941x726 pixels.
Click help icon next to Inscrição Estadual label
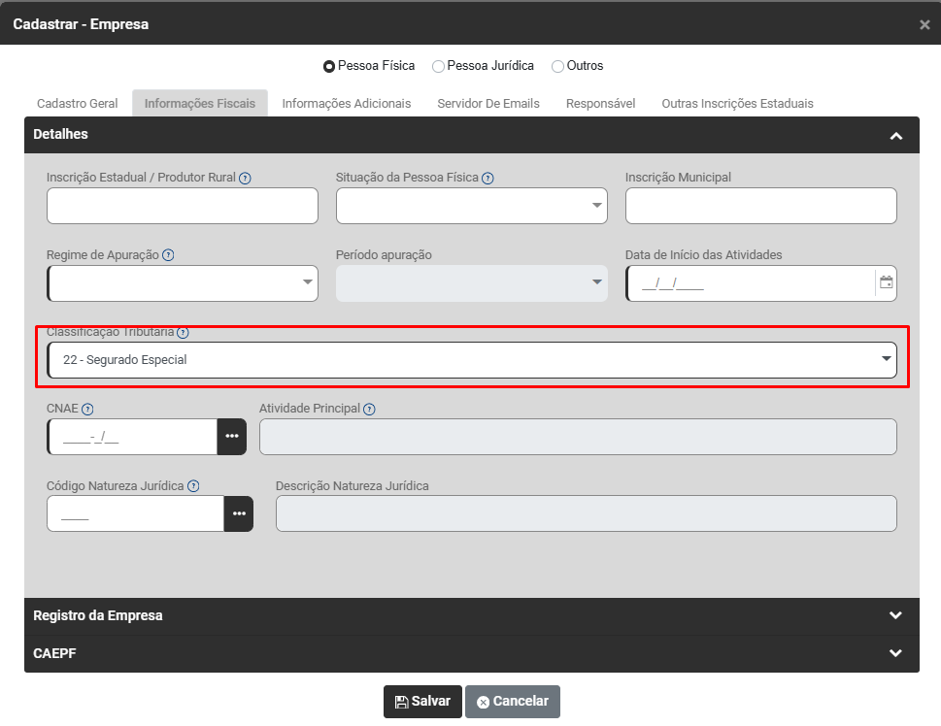[245, 179]
